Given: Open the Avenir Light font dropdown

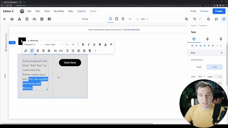Looking at the screenshot, I should [x=53, y=44].
